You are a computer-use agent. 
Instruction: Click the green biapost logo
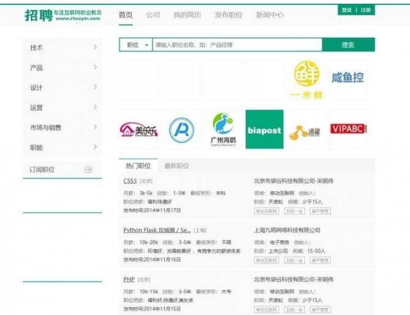point(264,129)
